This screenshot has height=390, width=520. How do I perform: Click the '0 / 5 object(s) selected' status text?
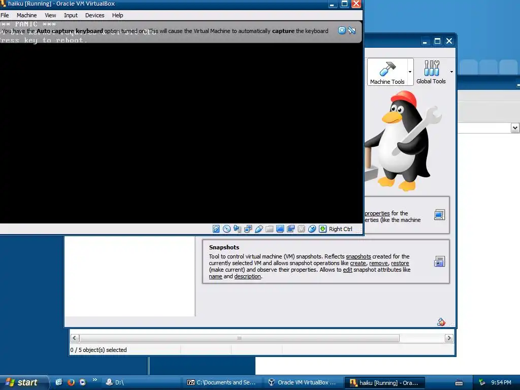click(x=99, y=350)
